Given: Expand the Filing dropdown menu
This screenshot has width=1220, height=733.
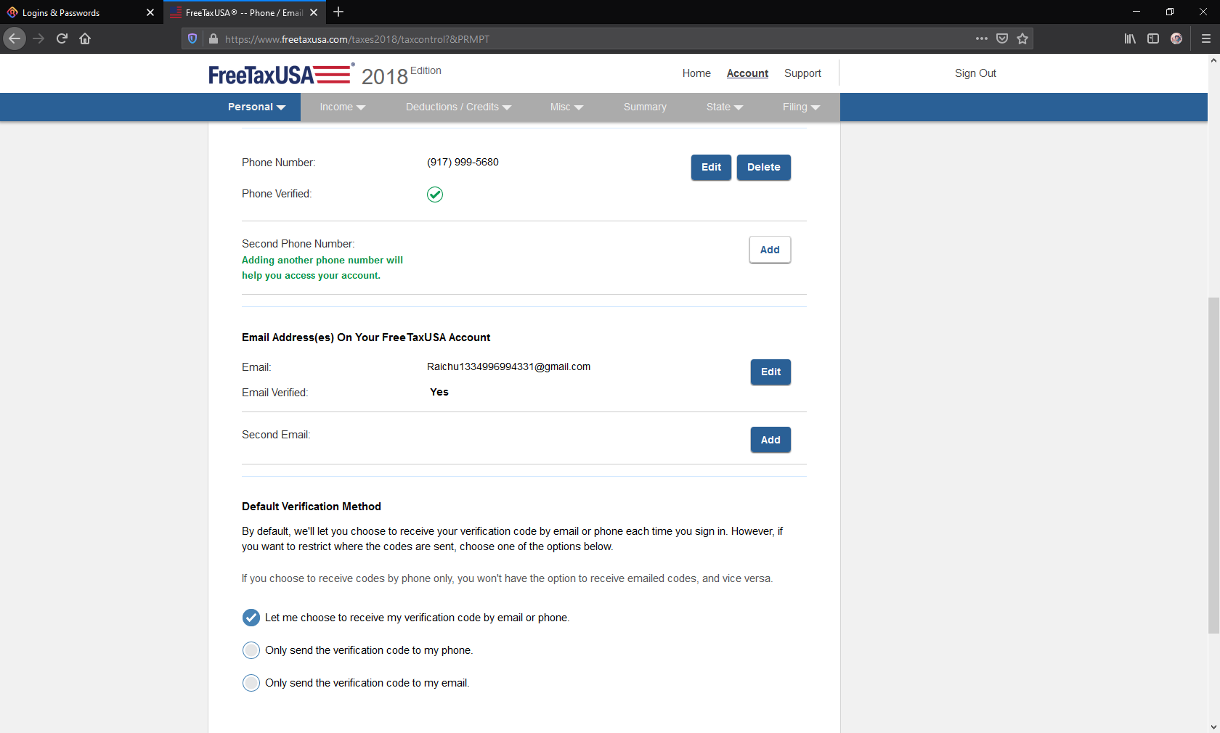Looking at the screenshot, I should [801, 107].
